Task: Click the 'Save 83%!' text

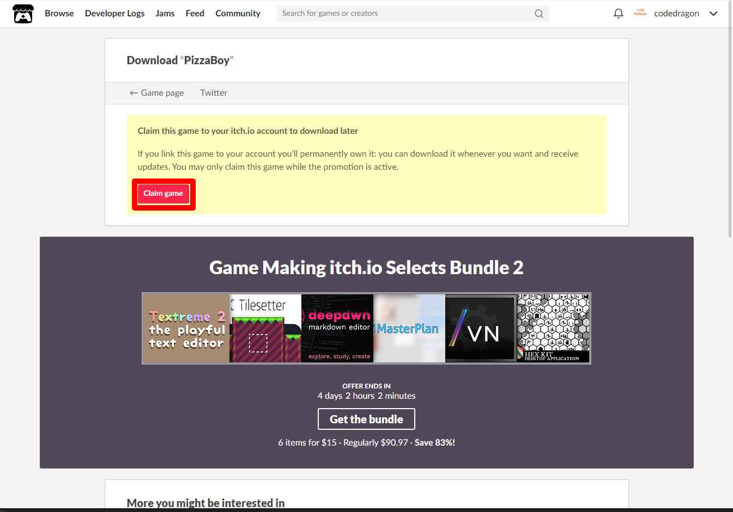Action: tap(435, 443)
